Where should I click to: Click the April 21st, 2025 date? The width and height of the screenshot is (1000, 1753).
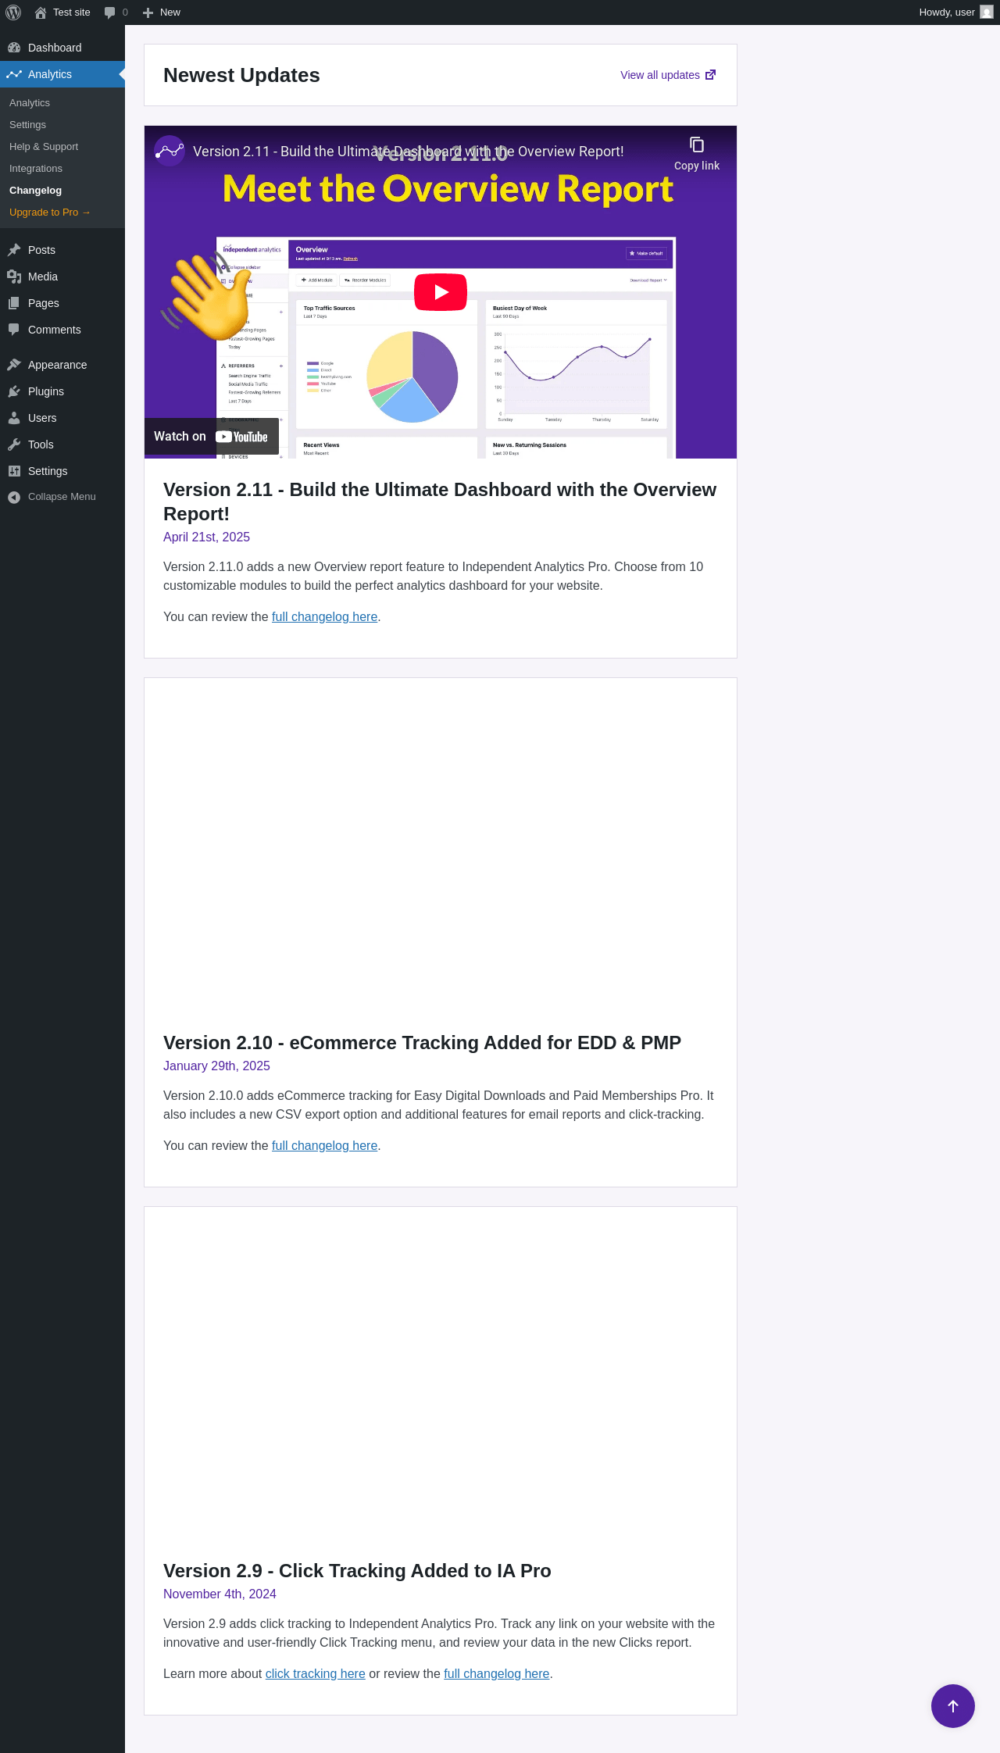tap(206, 537)
